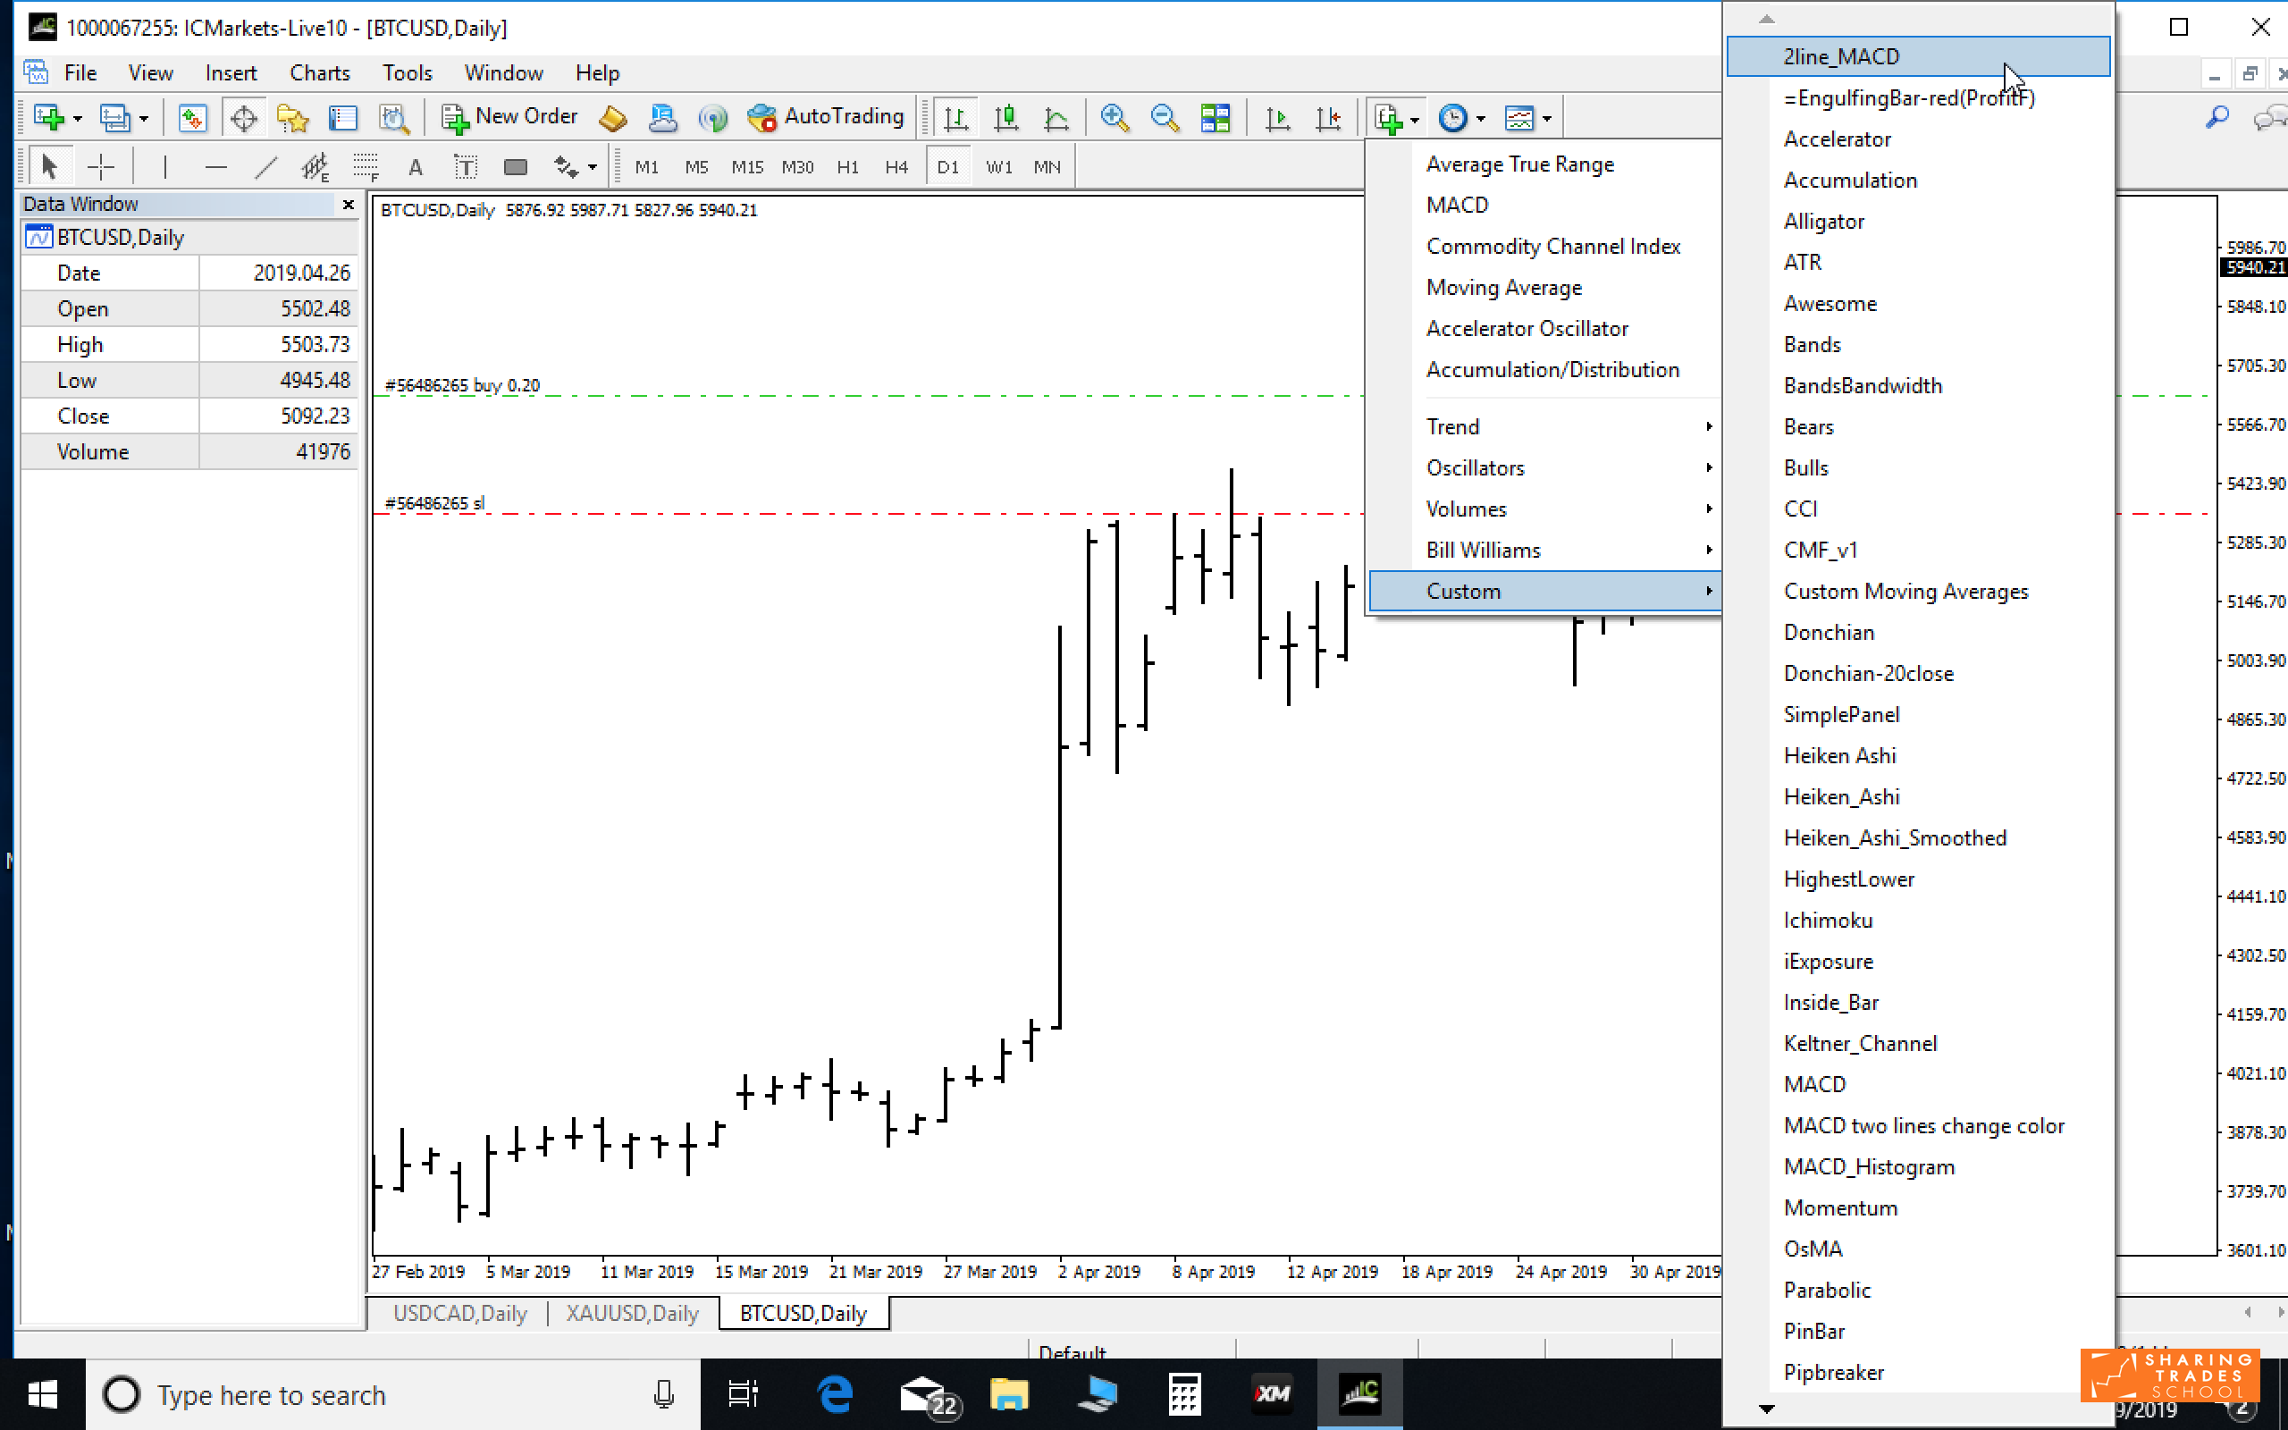Open the Periods clock dropdown arrow
The image size is (2288, 1430).
[1481, 119]
